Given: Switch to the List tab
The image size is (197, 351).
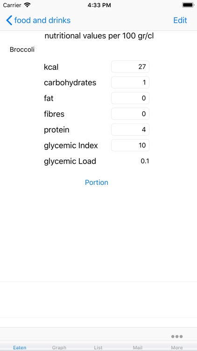Looking at the screenshot, I should click(98, 347).
